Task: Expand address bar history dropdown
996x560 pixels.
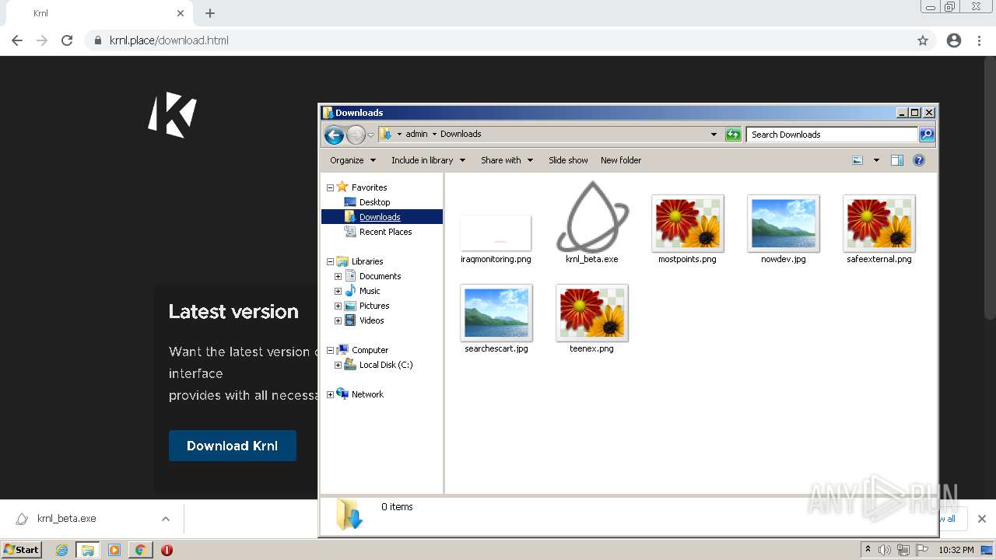Action: (x=714, y=135)
